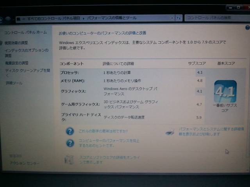Open インデックスのオプションの調整 link
Screen dimensions: 250x187
[x=27, y=53]
